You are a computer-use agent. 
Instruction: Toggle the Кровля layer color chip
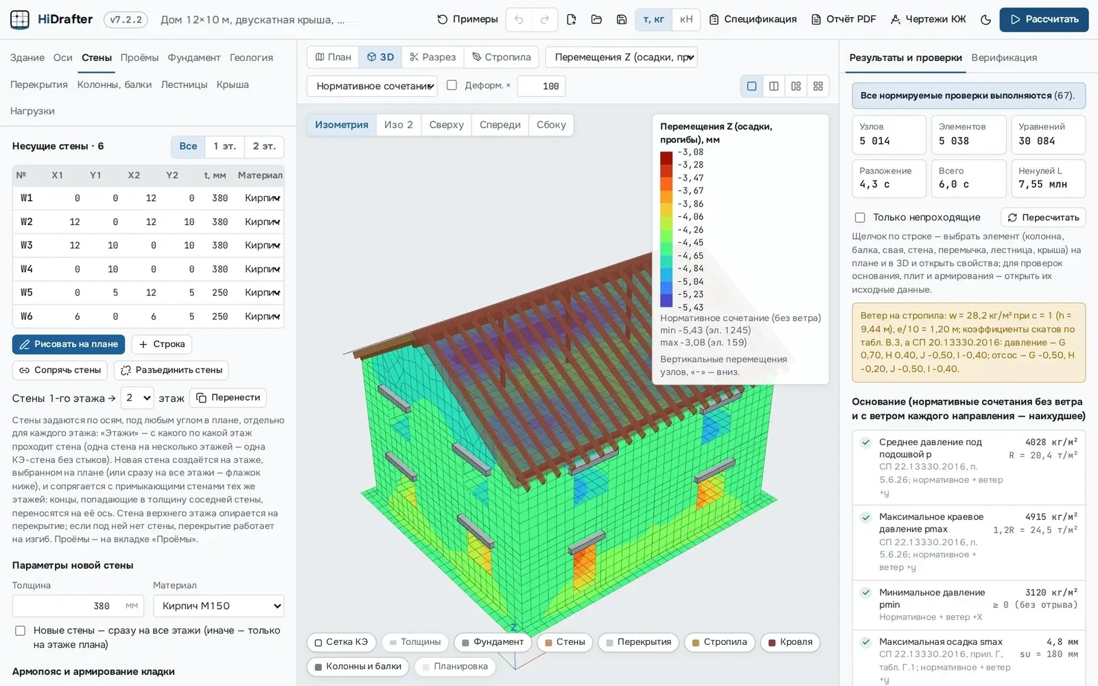coord(790,642)
